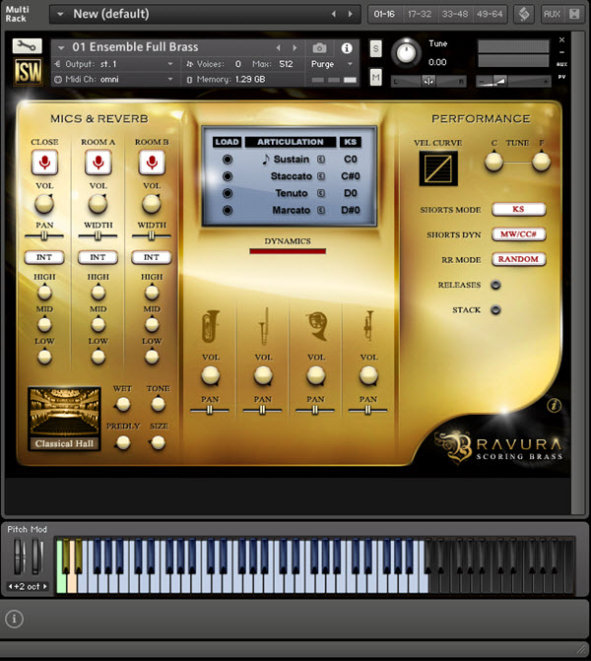Viewport: 591px width, 661px height.
Task: Toggle the AUX panel button
Action: [552, 14]
